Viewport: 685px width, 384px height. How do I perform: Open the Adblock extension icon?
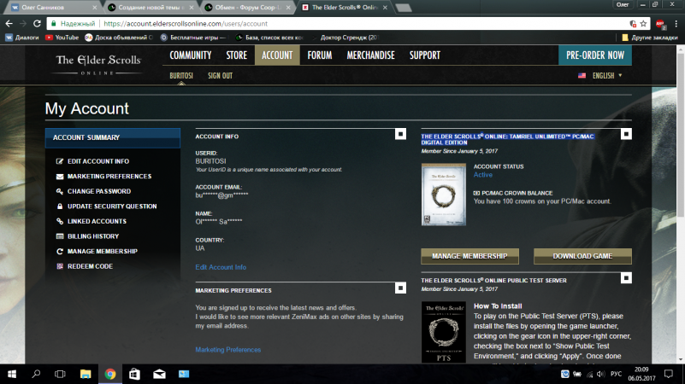(660, 24)
